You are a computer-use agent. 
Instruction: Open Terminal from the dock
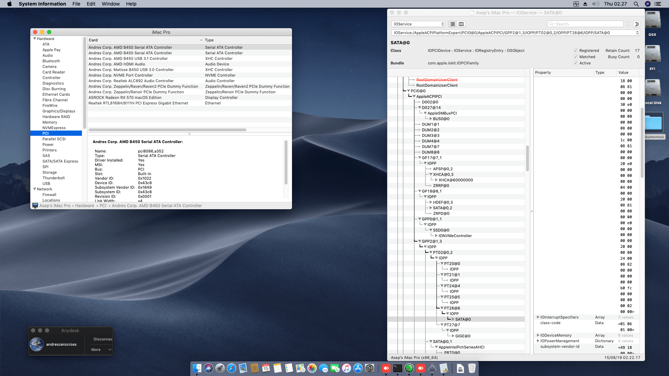(398, 368)
